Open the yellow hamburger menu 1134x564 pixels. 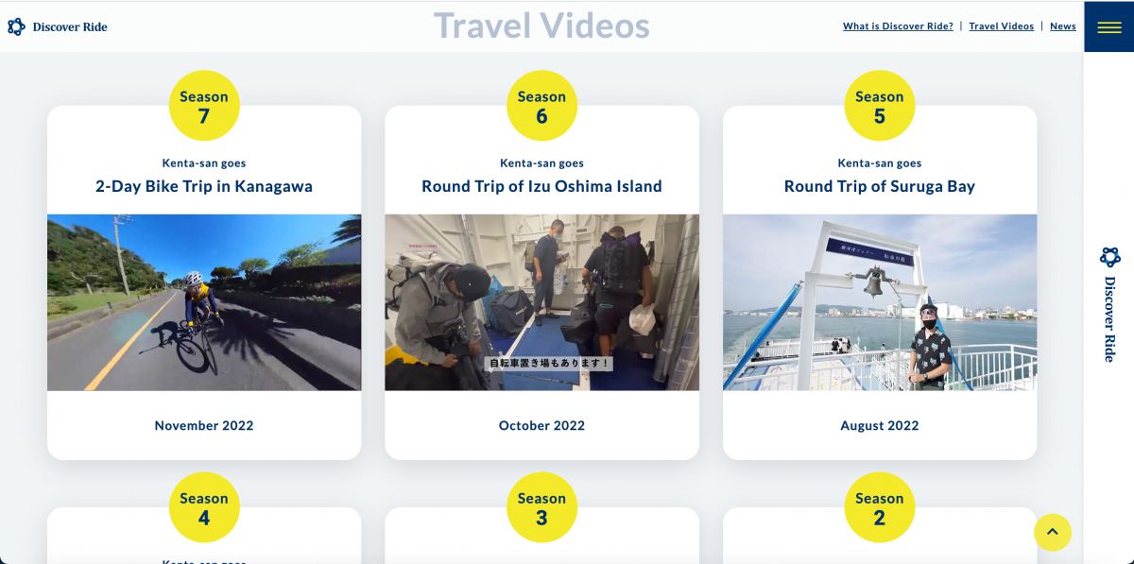pos(1108,26)
